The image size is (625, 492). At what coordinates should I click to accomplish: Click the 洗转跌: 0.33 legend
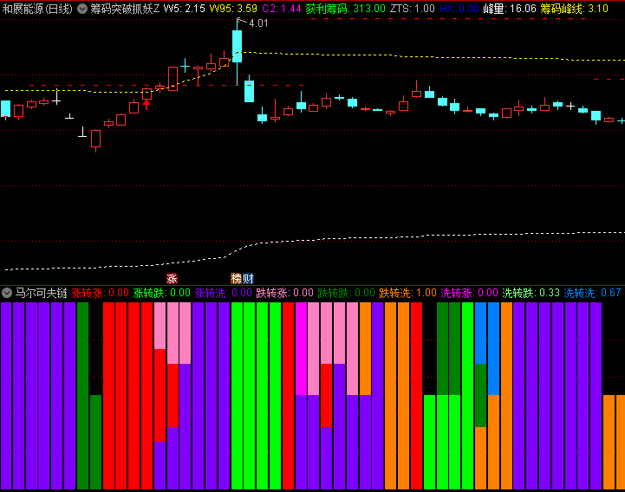coord(531,294)
